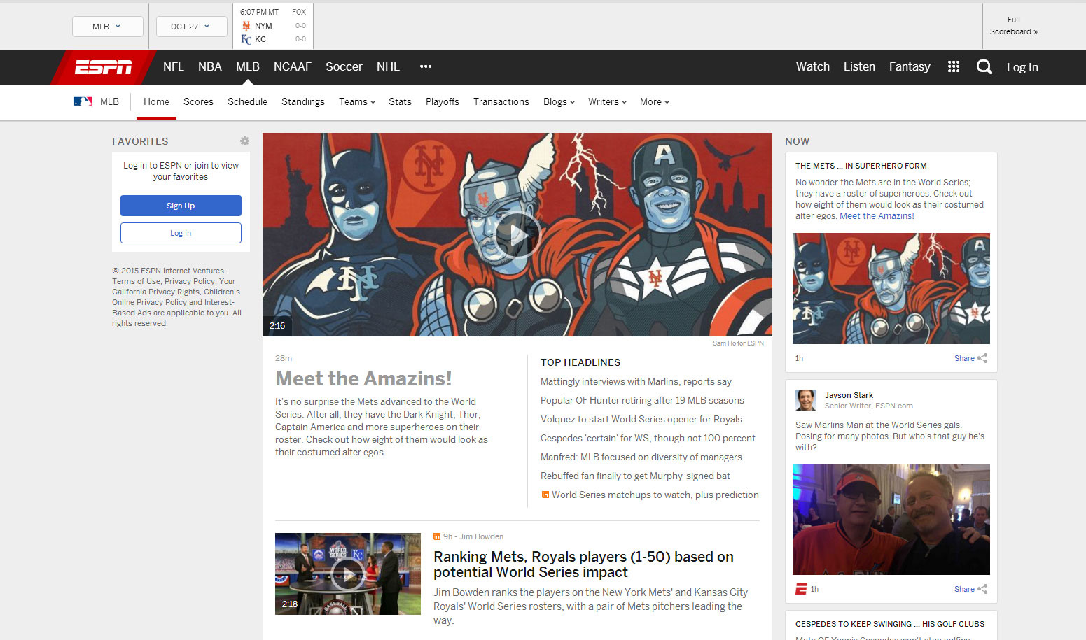Click the MLB league logo icon
Screen dimensions: 1086x640
[83, 101]
